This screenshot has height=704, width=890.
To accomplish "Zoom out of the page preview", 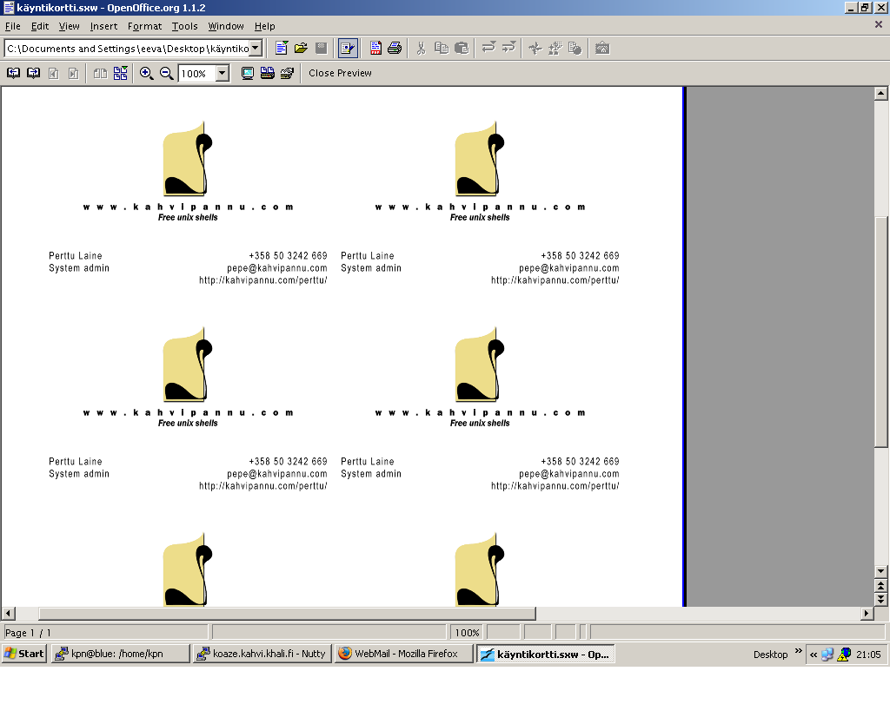I will (x=166, y=74).
